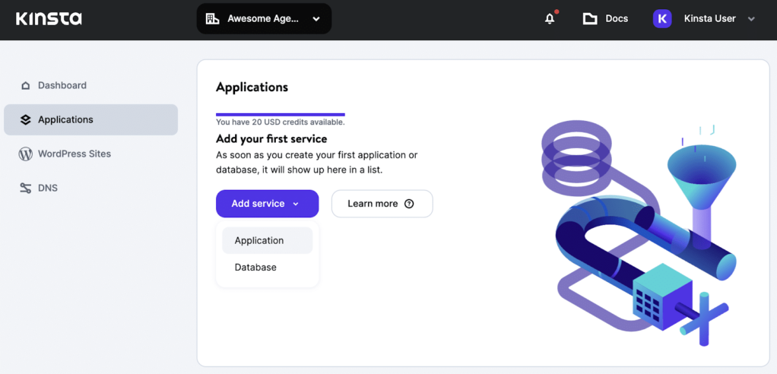Choose Database from the service menu

point(255,268)
